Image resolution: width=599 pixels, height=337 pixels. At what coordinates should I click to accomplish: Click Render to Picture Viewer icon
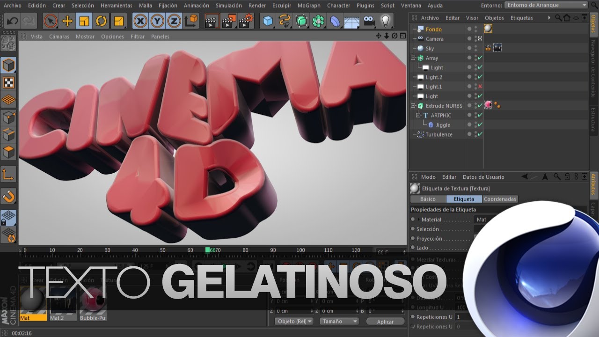[x=229, y=21]
